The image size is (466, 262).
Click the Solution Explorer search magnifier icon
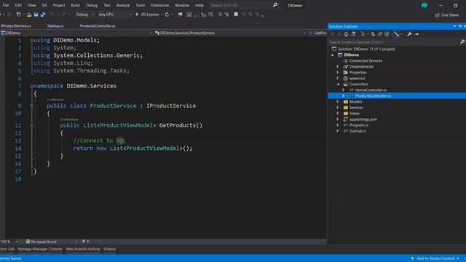pyautogui.click(x=462, y=42)
